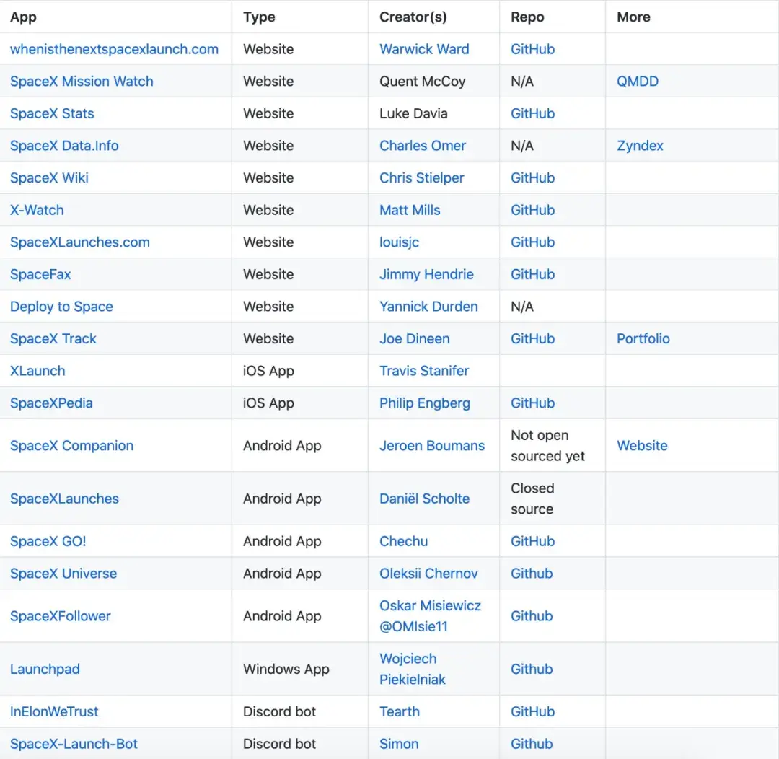The image size is (779, 759).
Task: Open the InElonWeTrust Discord bot link
Action: (x=54, y=711)
